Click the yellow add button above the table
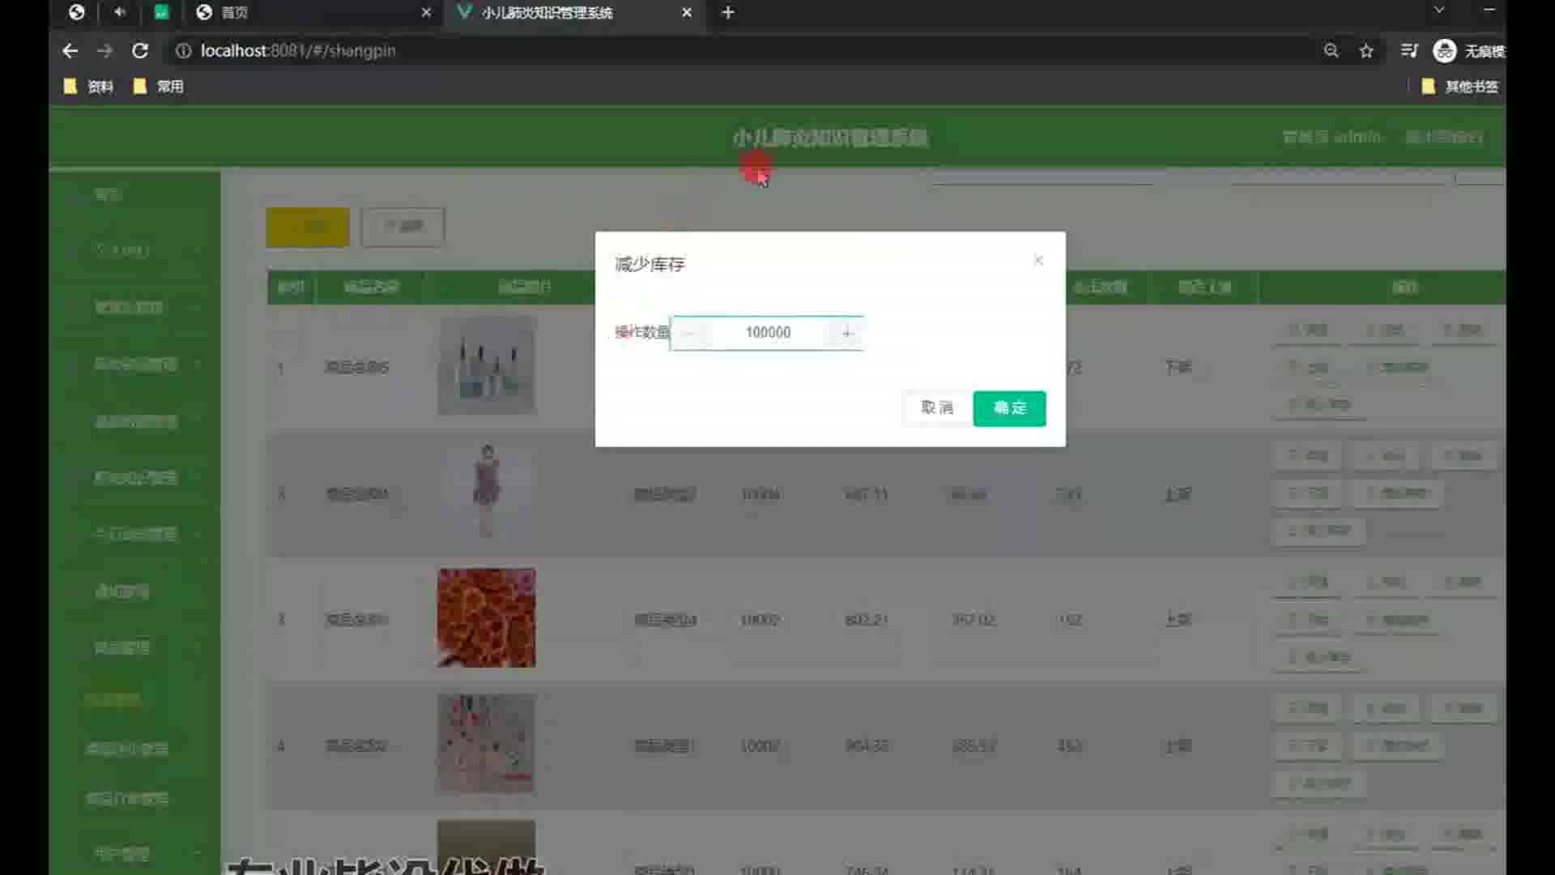 [x=308, y=227]
